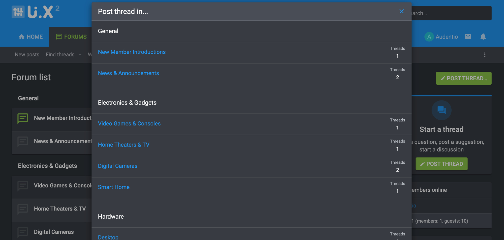This screenshot has width=504, height=240.
Task: Open the three-dot more options menu
Action: pyautogui.click(x=485, y=55)
